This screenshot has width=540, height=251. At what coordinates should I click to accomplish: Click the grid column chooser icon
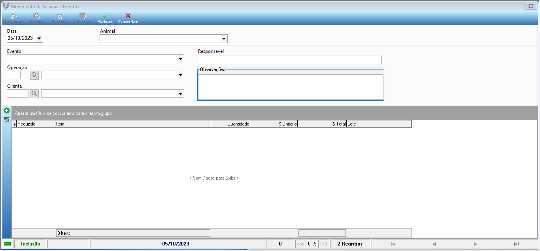[x=14, y=124]
